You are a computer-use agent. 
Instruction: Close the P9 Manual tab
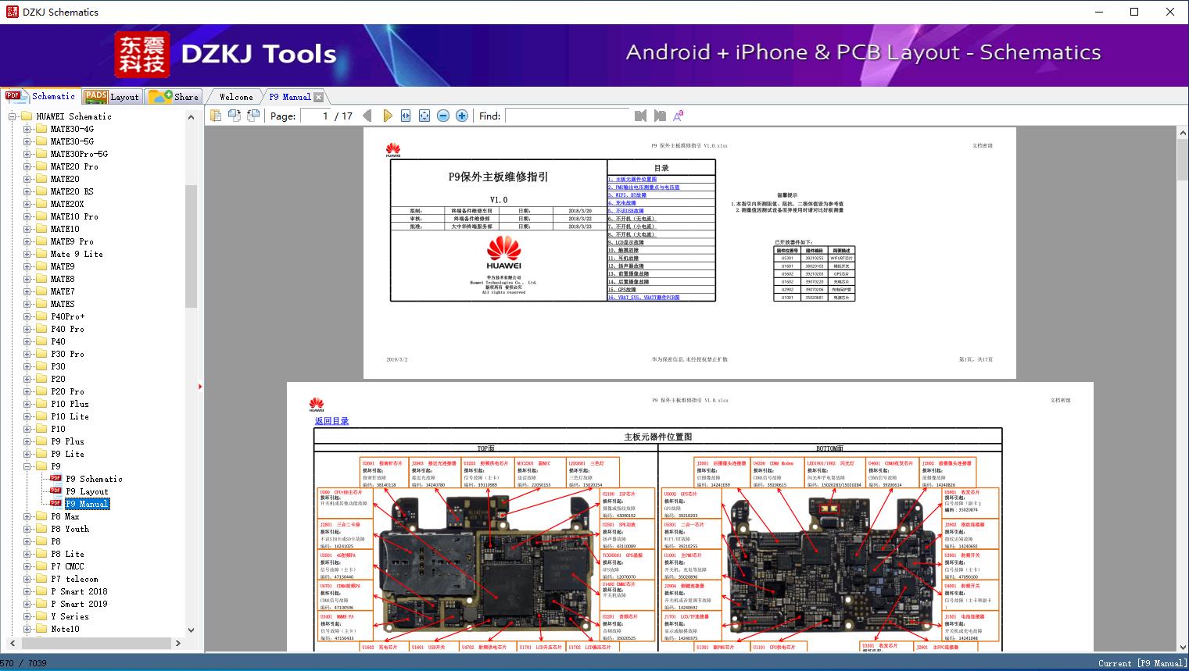click(318, 97)
